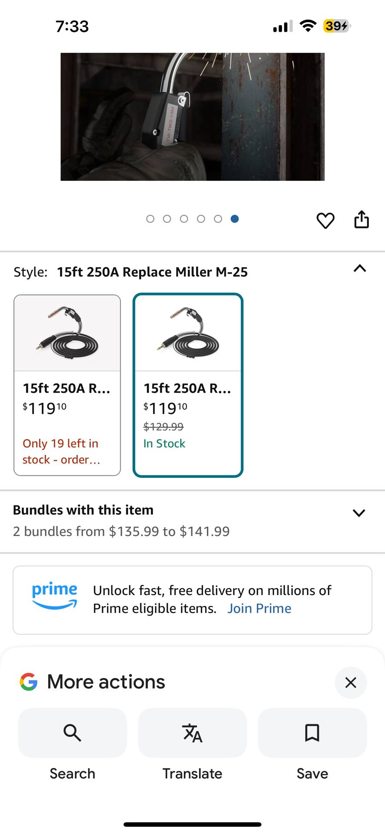This screenshot has height=834, width=385.
Task: Collapse the Style section chevron
Action: point(360,268)
